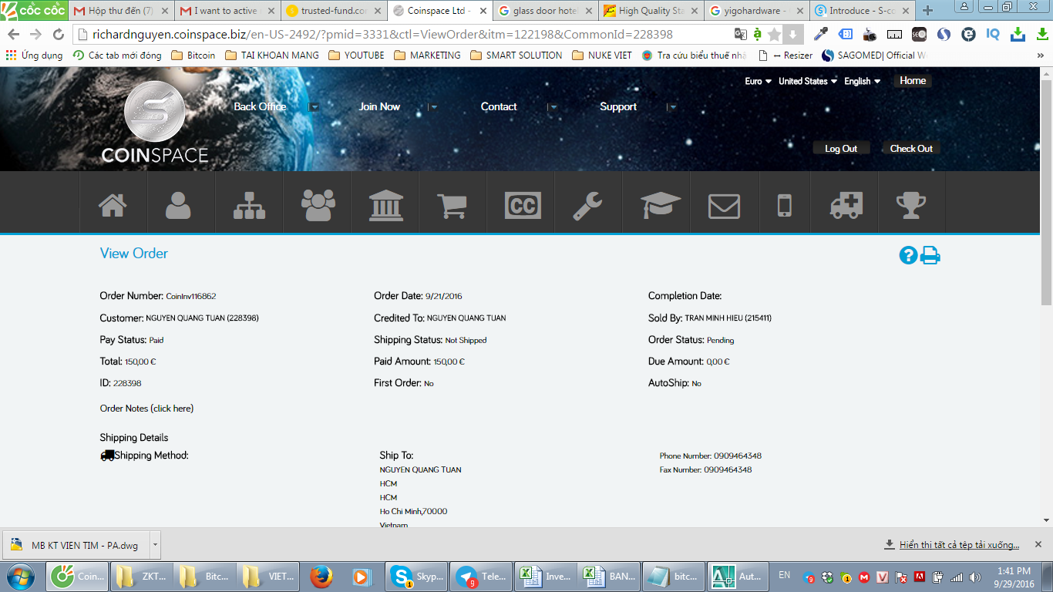This screenshot has width=1053, height=592.
Task: Open the MB KT VIEN TIM - PA.dwg download
Action: click(76, 545)
